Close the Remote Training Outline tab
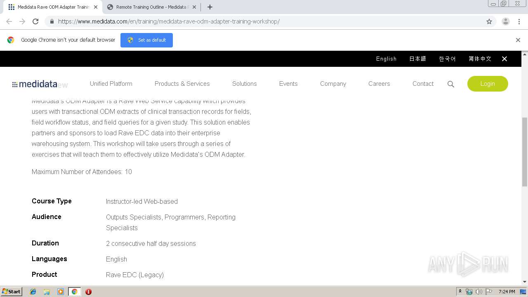 point(194,7)
